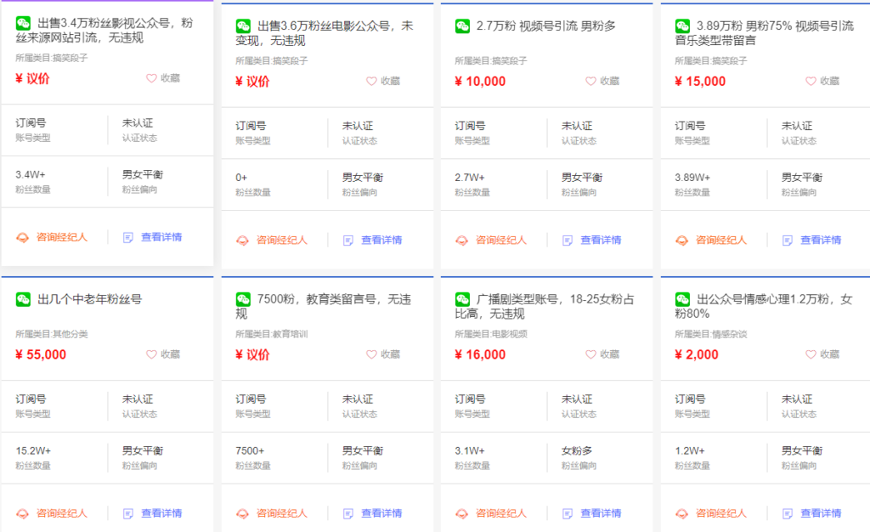The image size is (870, 532).
Task: Open title 出售3.6万粉丝电影公众号,未变现
Action: click(x=325, y=33)
